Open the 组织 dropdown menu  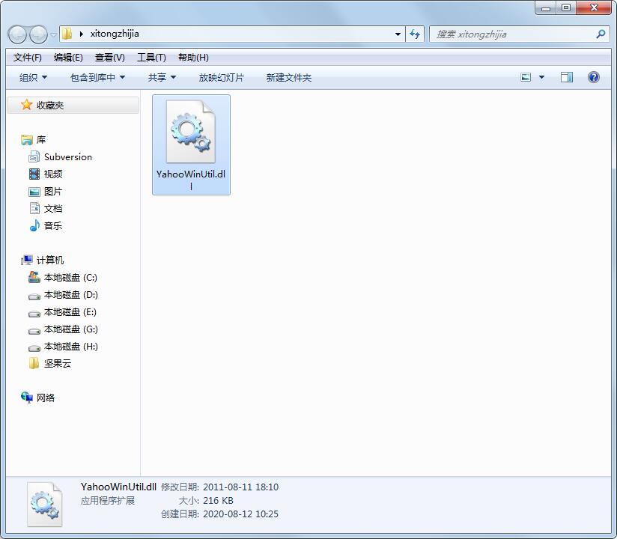tap(32, 76)
